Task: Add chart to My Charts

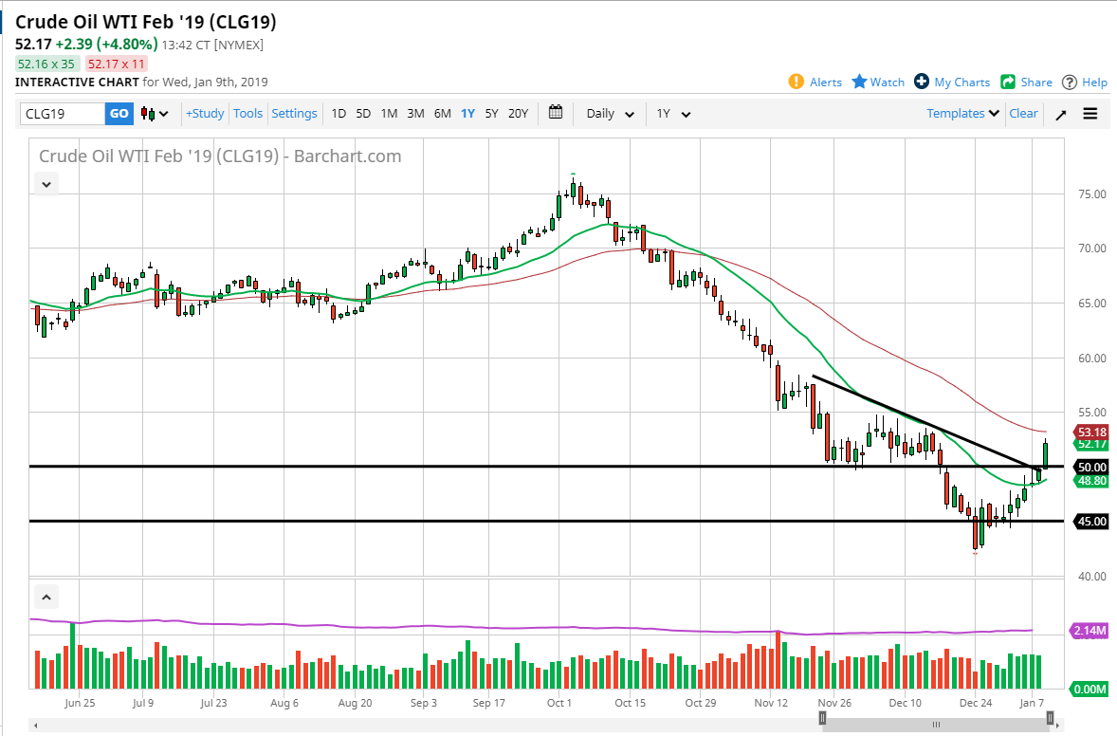Action: click(x=951, y=82)
